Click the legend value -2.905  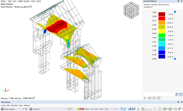pyautogui.click(x=154, y=59)
